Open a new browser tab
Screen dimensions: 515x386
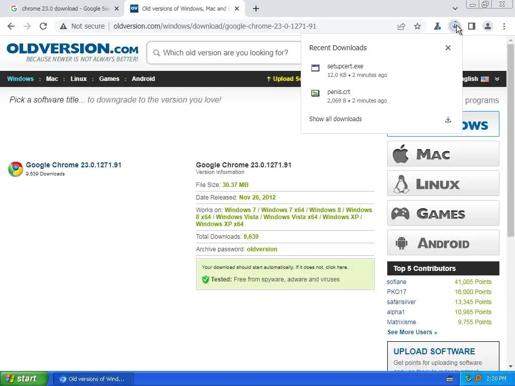tap(256, 9)
